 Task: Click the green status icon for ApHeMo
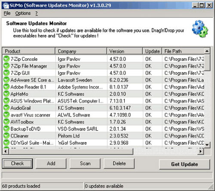6,94
